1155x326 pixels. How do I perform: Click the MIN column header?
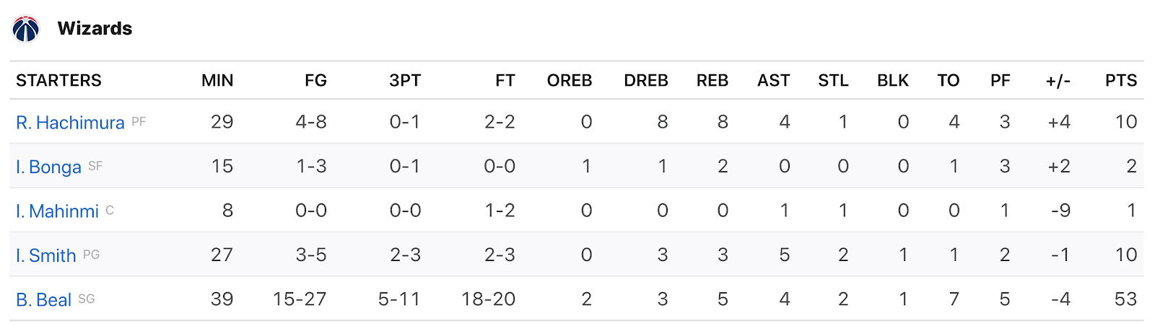(217, 80)
